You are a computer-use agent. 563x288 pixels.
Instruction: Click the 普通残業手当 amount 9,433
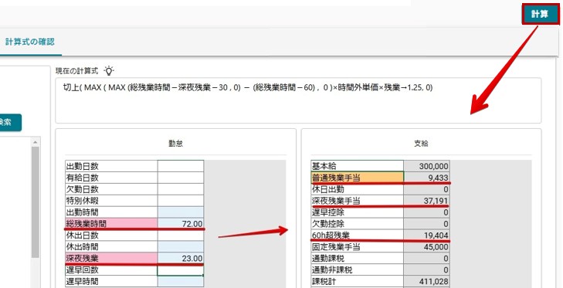tap(426, 178)
